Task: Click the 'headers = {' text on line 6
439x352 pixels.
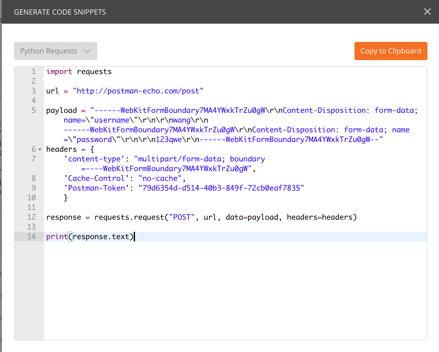Action: click(x=70, y=149)
